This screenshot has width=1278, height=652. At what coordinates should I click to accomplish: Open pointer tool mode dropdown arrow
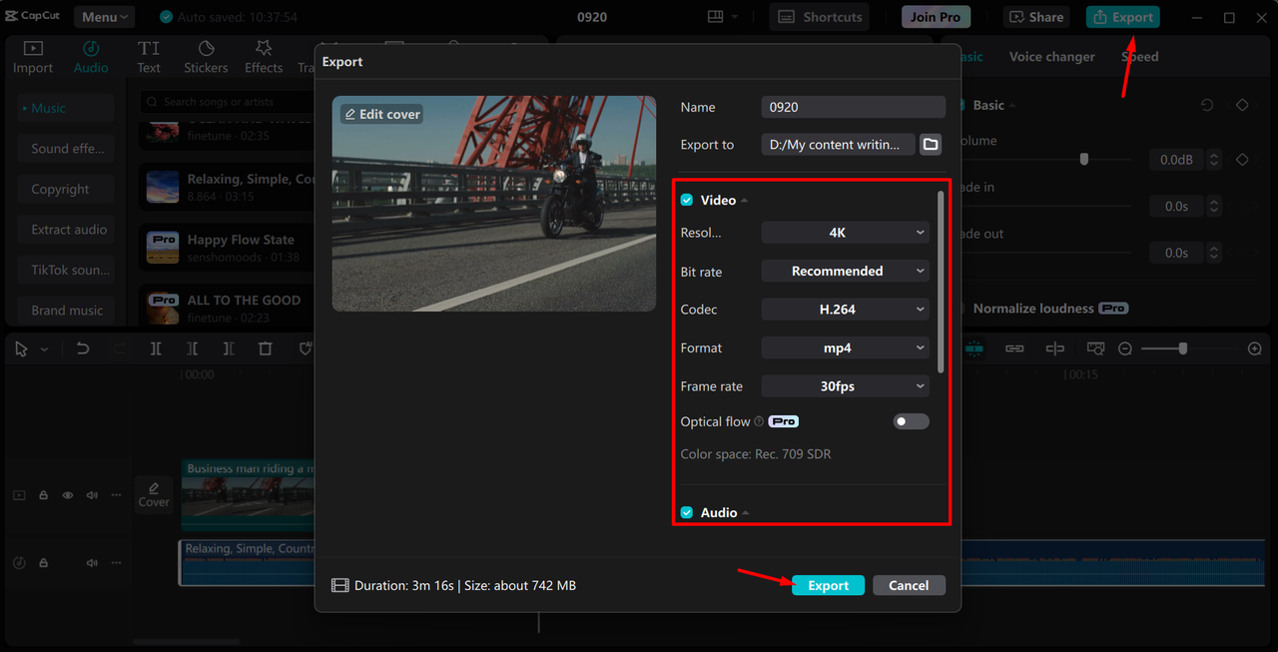tap(43, 349)
